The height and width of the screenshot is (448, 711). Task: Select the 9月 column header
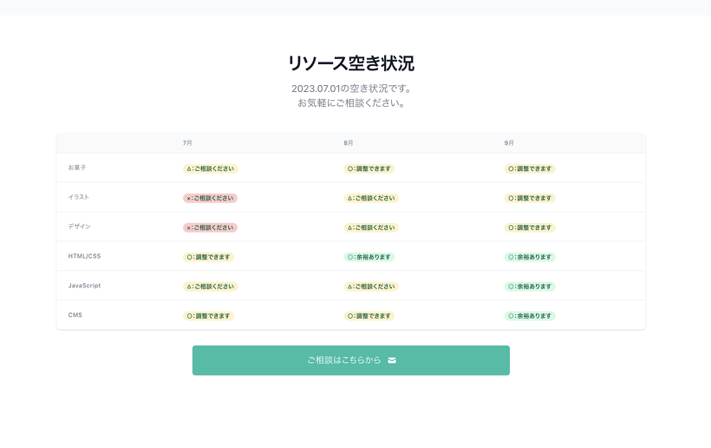click(509, 142)
